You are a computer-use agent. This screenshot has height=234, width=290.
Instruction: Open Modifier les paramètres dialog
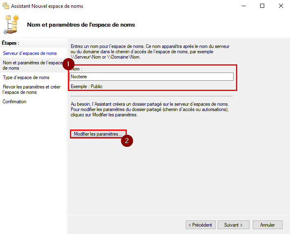[x=98, y=134]
